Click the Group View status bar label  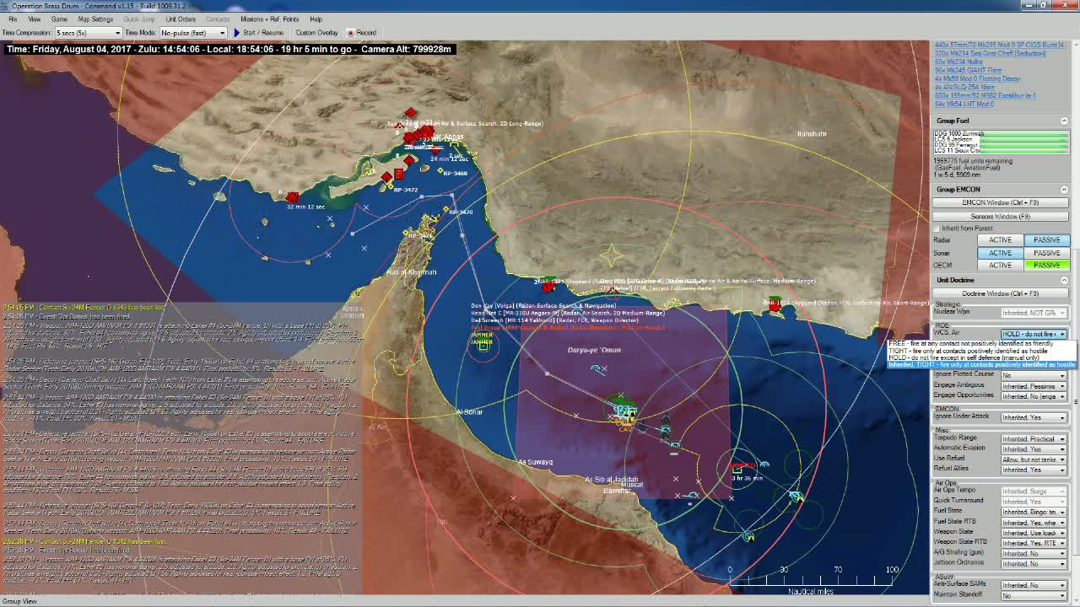pos(19,601)
